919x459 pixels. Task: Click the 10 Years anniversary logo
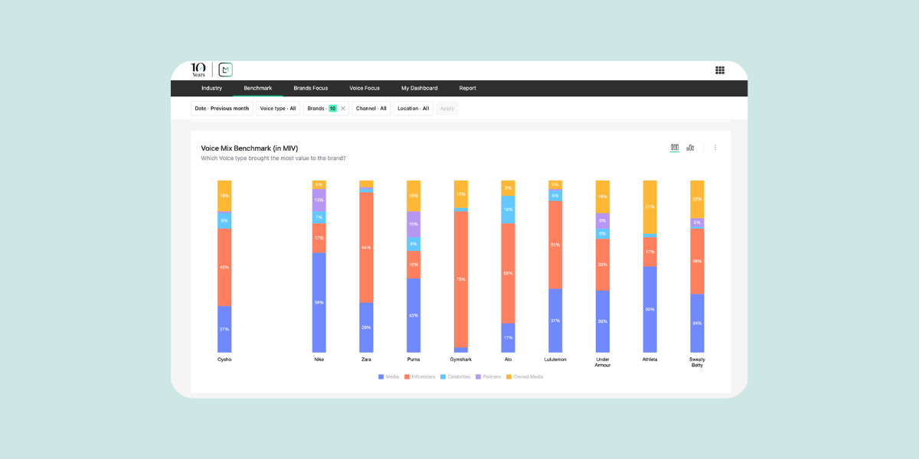point(198,70)
